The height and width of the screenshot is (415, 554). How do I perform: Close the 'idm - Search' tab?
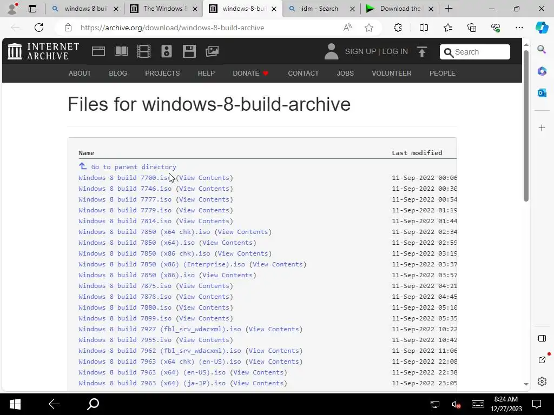pos(352,9)
